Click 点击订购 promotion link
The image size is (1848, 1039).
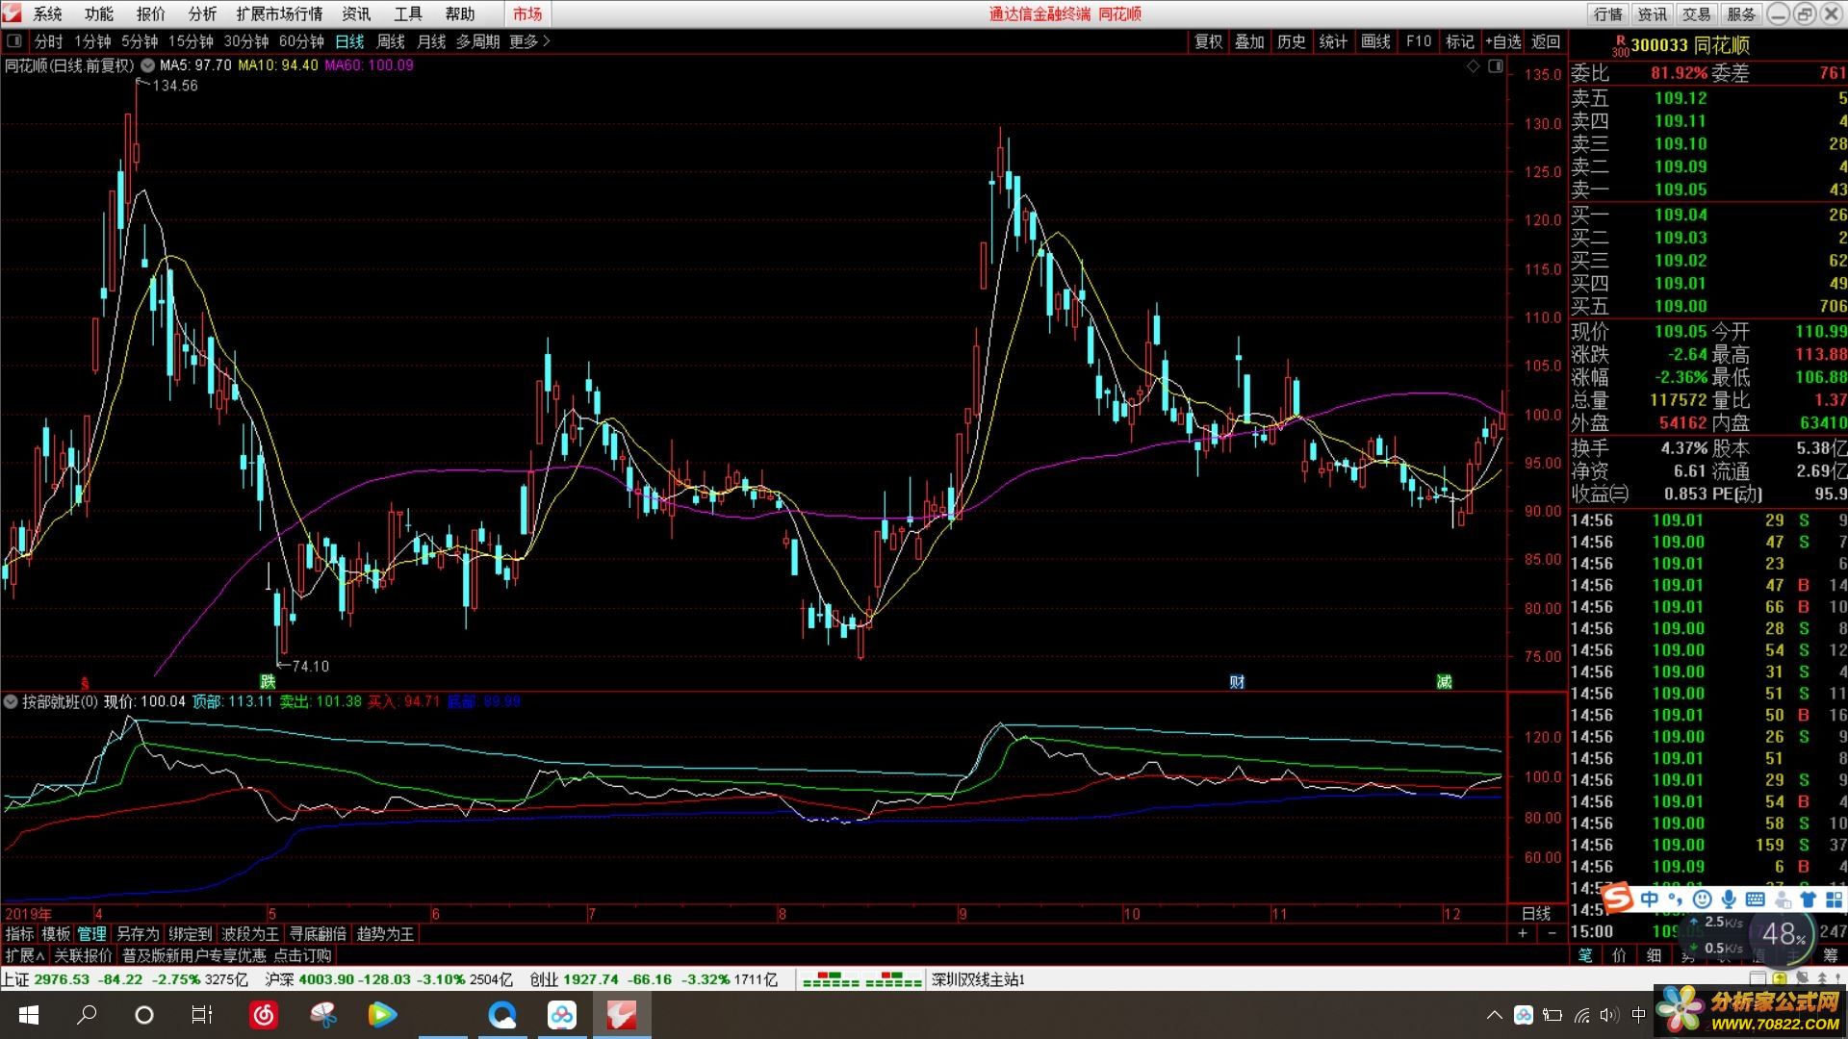pos(302,955)
